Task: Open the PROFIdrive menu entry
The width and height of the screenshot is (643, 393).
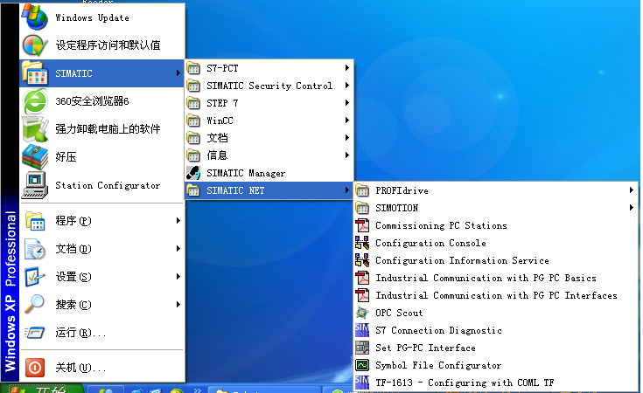Action: tap(496, 190)
